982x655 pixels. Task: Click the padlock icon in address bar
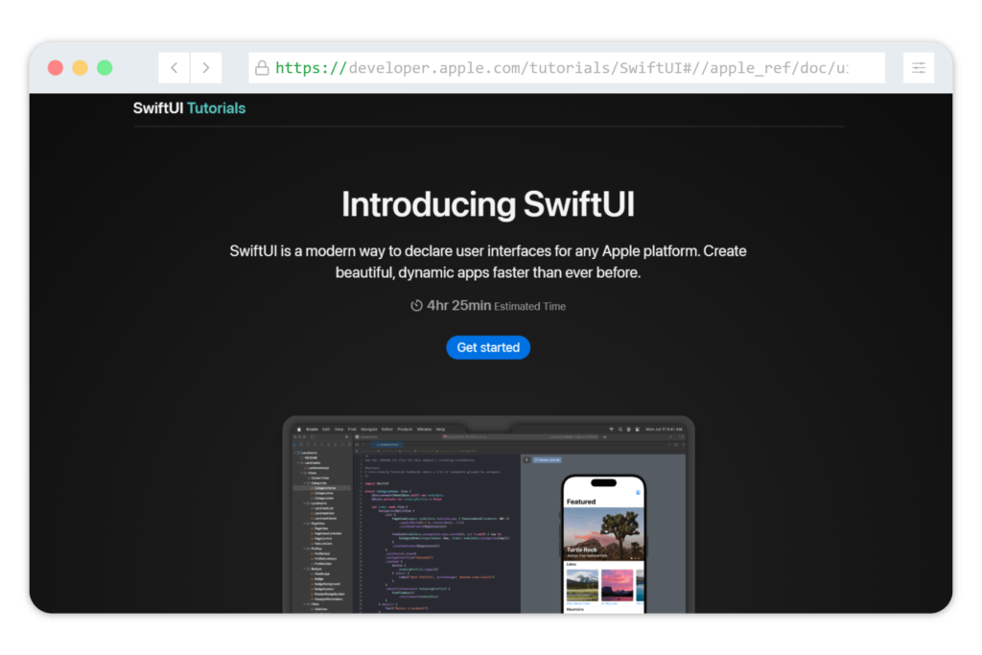pyautogui.click(x=262, y=68)
